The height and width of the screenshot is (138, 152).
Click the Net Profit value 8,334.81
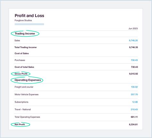pos(133,124)
